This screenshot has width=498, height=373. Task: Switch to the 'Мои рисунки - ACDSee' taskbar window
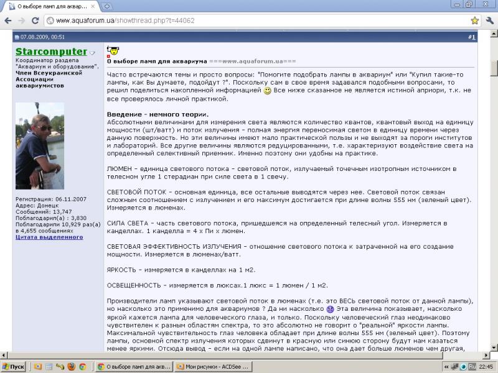214,367
